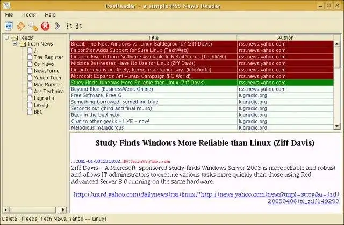Select 'Beyond Blue (BusinessWeek Online)' article
The width and height of the screenshot is (344, 225).
[202, 89]
